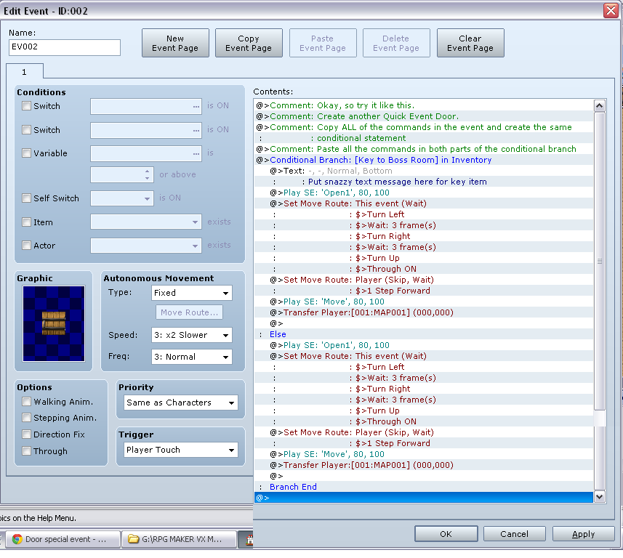Open the RPG Maker VX folder taskbar item
This screenshot has width=623, height=558.
pos(180,539)
